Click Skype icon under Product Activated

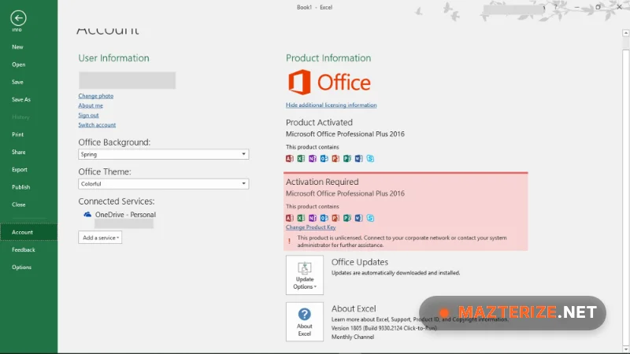(x=370, y=159)
